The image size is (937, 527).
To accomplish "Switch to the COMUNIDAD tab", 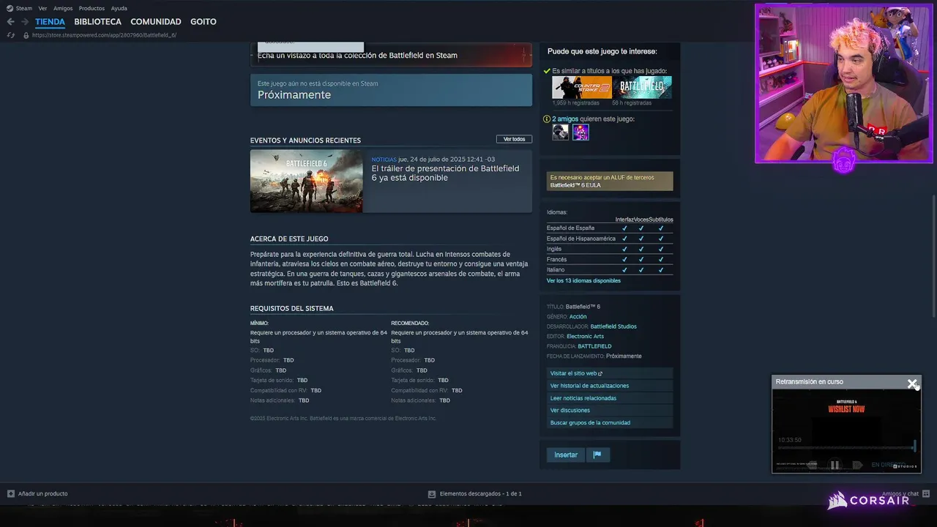I will coord(156,22).
